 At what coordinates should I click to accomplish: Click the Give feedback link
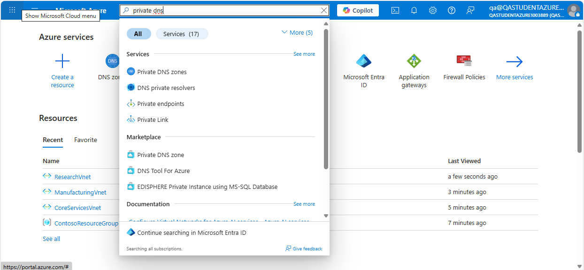(x=304, y=248)
